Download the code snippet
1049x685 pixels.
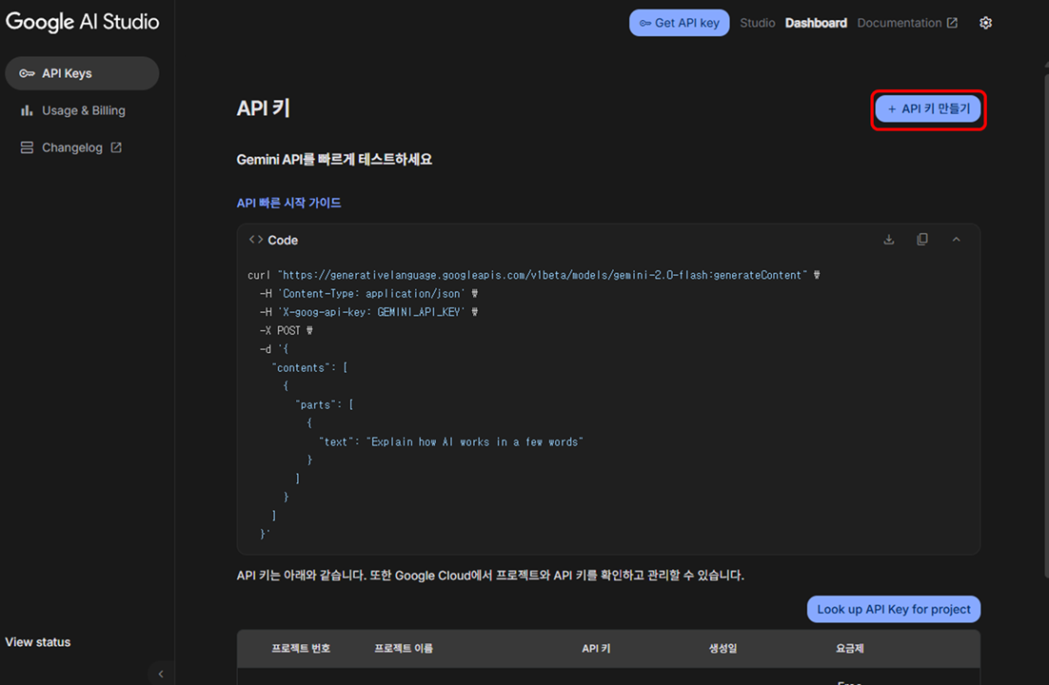(888, 240)
